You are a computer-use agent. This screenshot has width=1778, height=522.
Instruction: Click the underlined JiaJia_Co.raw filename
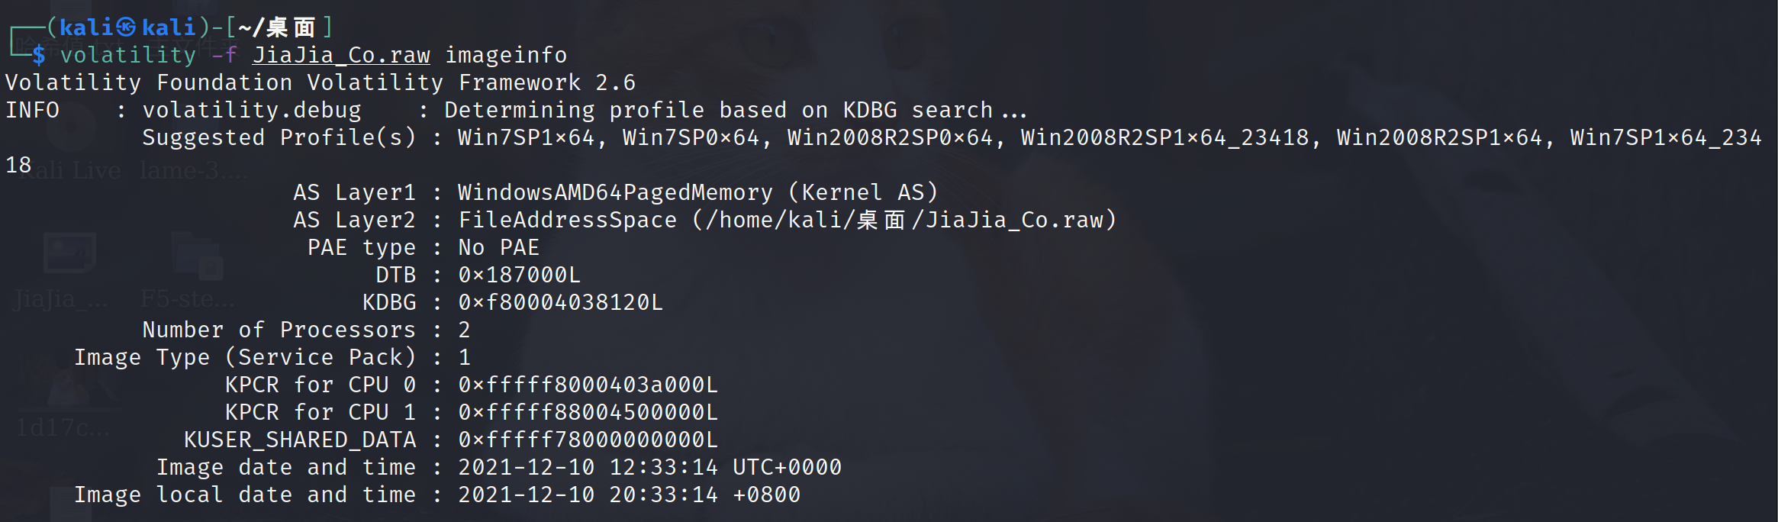341,55
